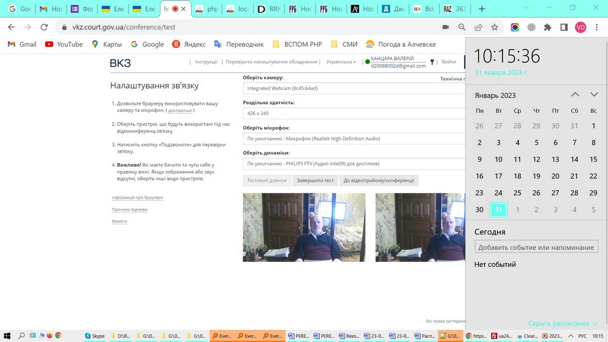Go to next month in calendar
Viewport: 608px width, 342px height.
594,94
